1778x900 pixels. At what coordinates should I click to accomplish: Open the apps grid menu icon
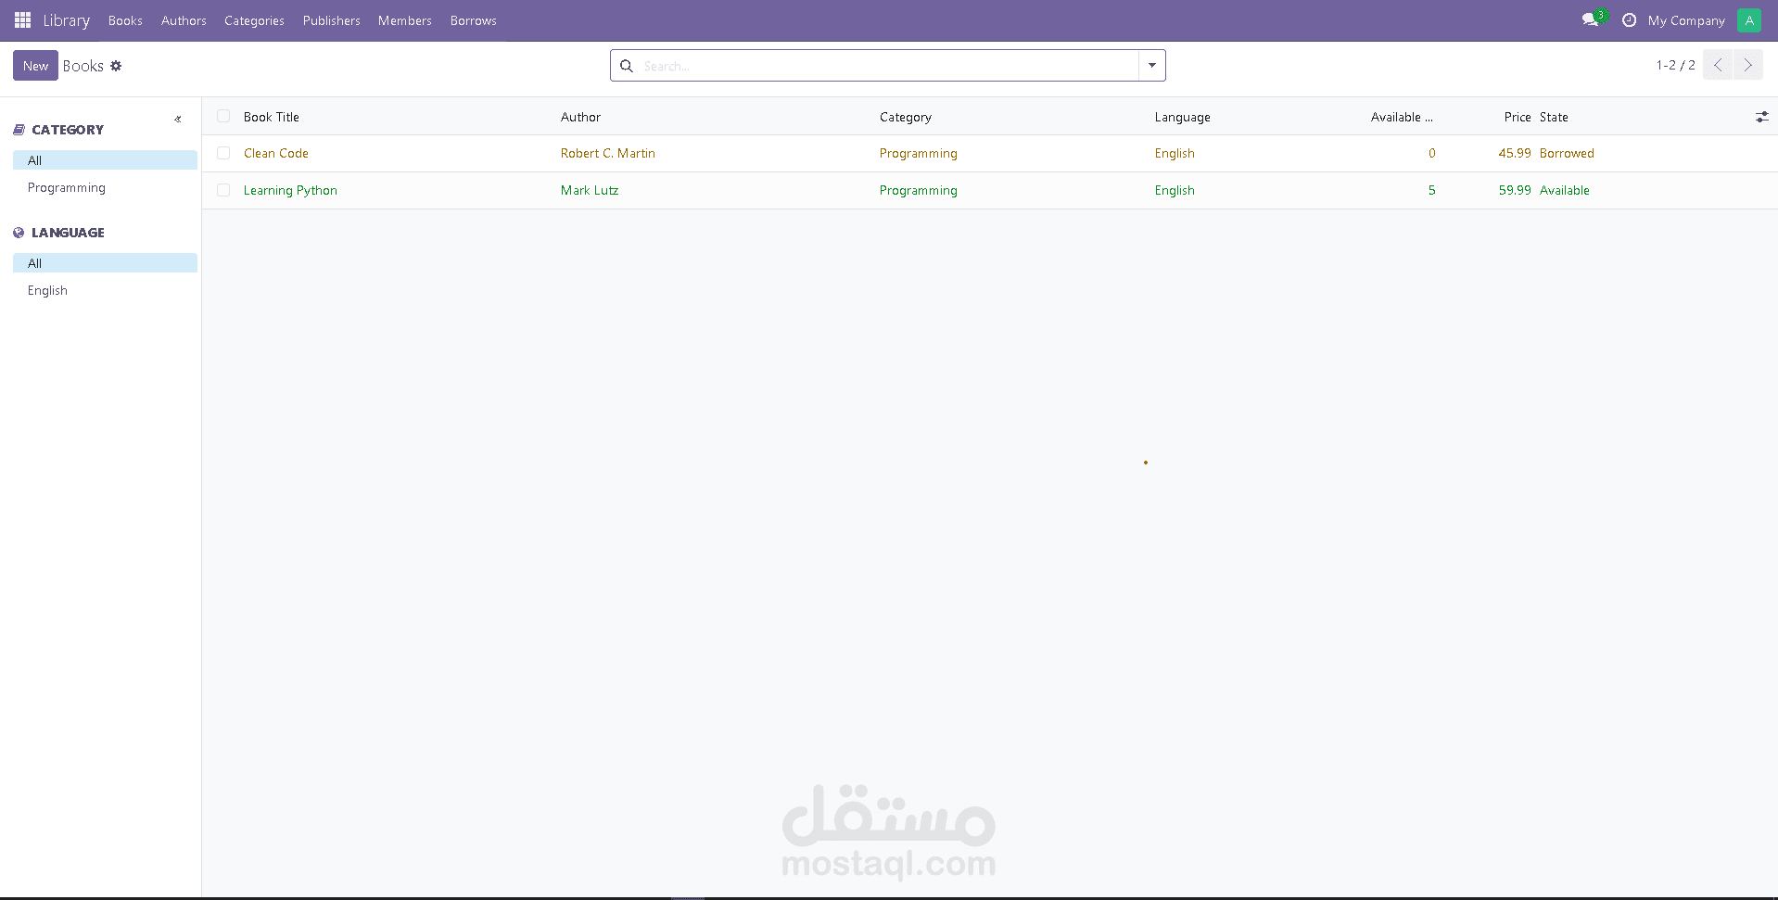tap(22, 19)
